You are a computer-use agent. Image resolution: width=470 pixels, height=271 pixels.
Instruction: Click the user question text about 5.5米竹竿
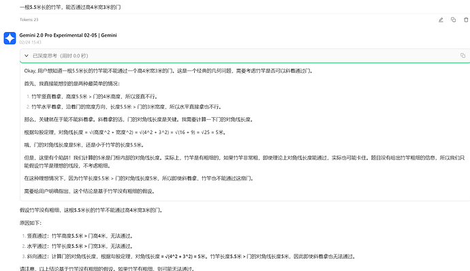[x=70, y=7]
